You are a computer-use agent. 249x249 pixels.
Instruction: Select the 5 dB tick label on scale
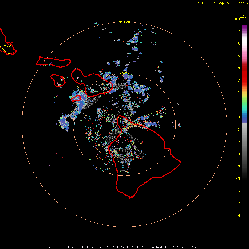pyautogui.click(x=239, y=56)
